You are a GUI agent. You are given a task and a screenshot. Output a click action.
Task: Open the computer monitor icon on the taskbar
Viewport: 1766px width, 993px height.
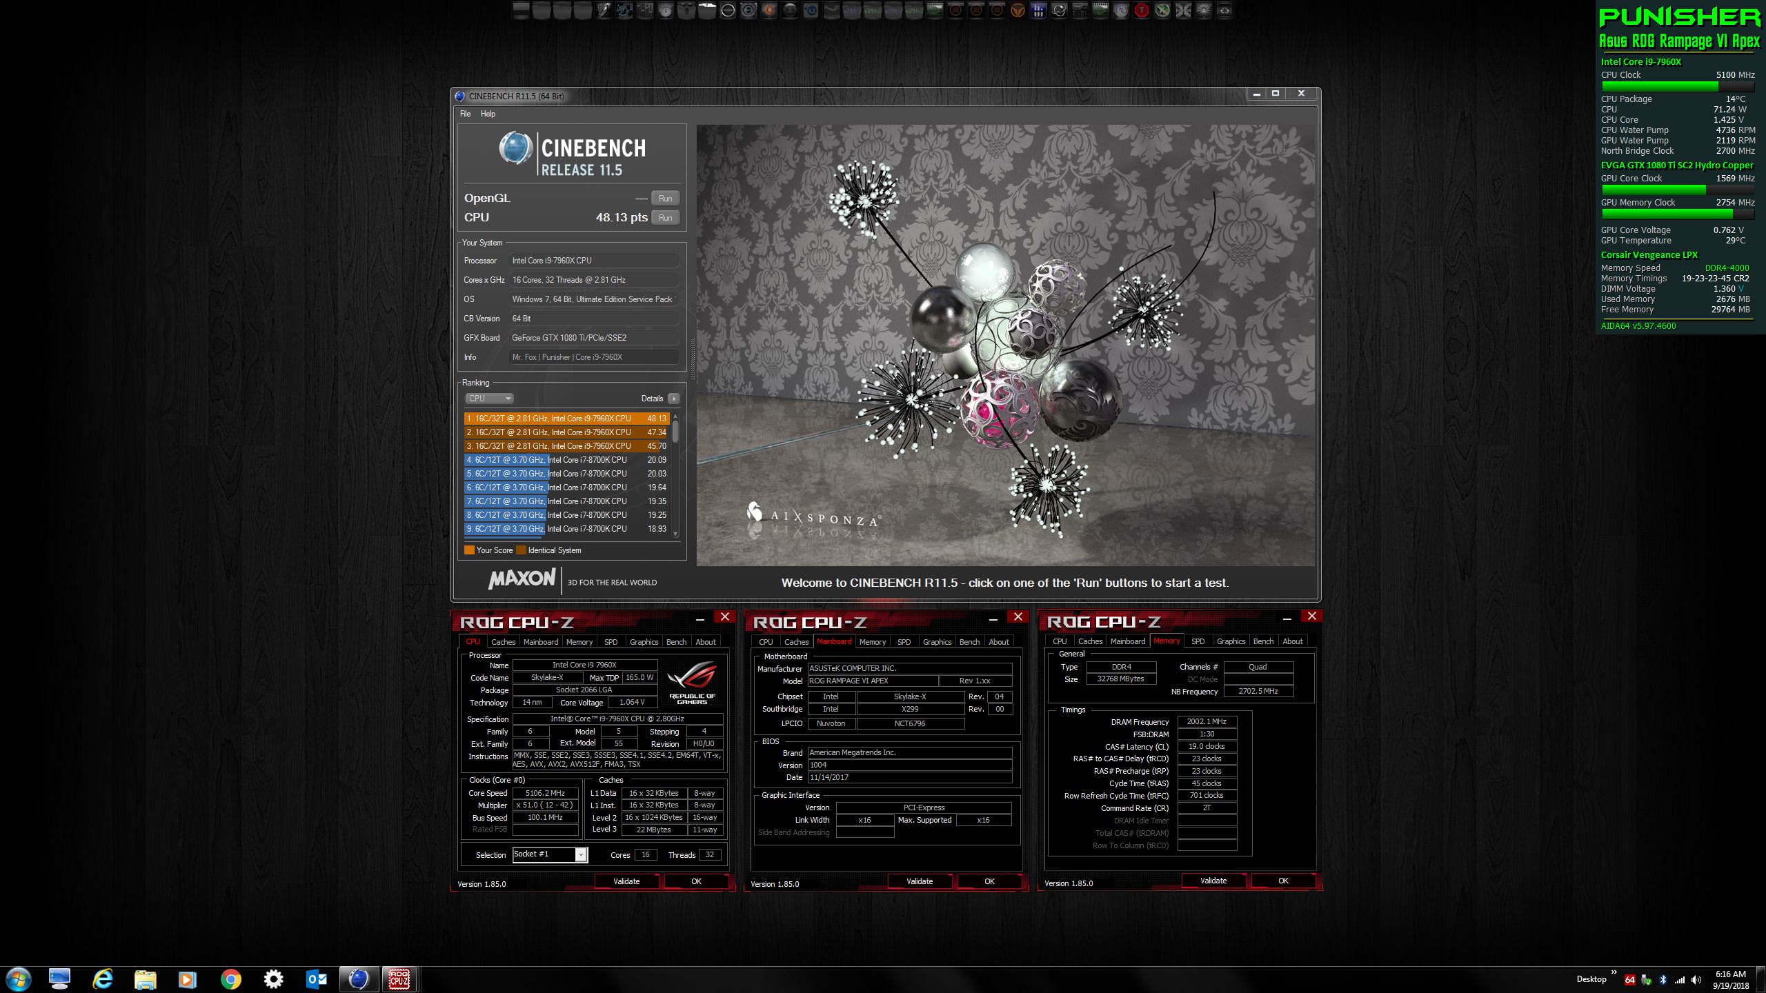pos(60,979)
